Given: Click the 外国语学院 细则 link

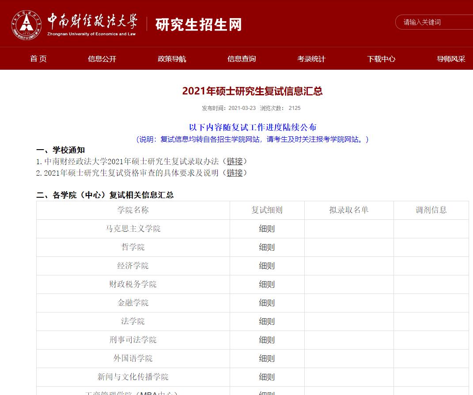Looking at the screenshot, I should (x=267, y=359).
